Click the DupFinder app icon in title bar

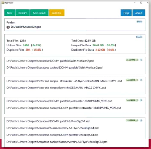3,3
